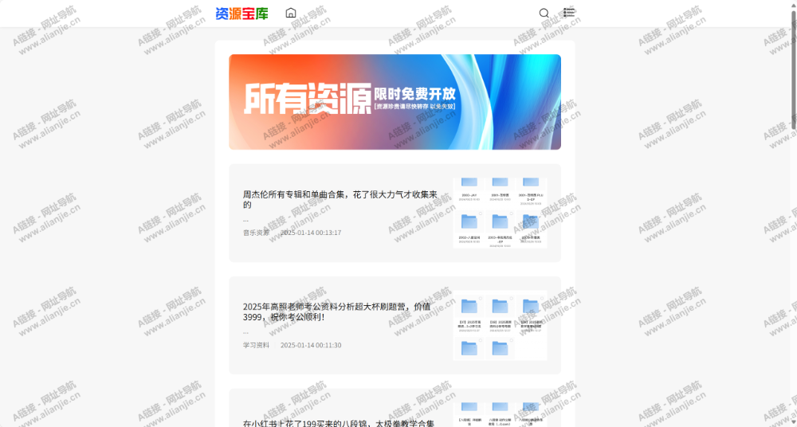This screenshot has width=797, height=427.
Task: View the 考公资料 post folder thumbnail
Action: pos(501,325)
